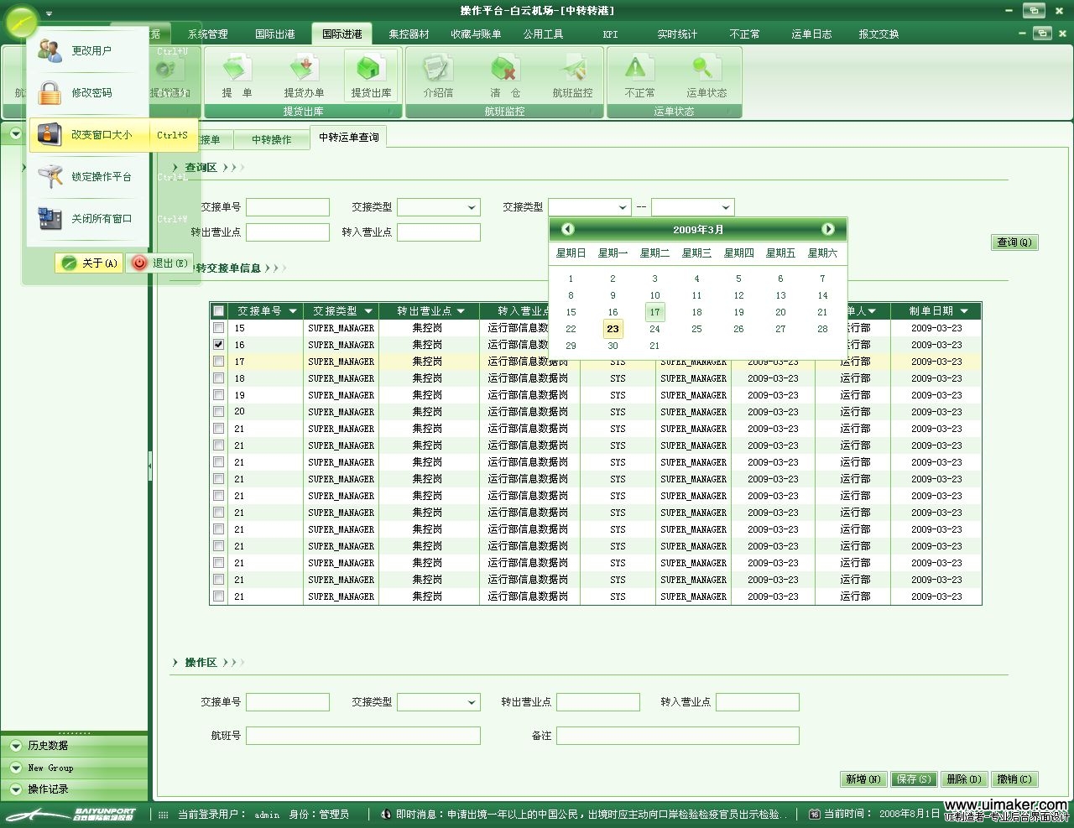Screen dimensions: 1074x828
Task: Click the 关于(A) button
Action: click(89, 263)
